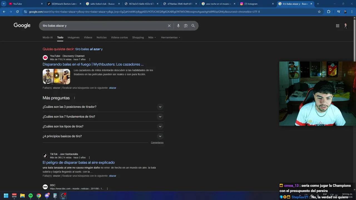Open the Windows Start menu

click(x=6, y=196)
